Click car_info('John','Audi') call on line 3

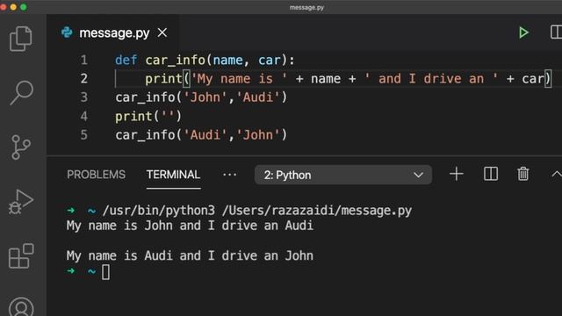201,97
